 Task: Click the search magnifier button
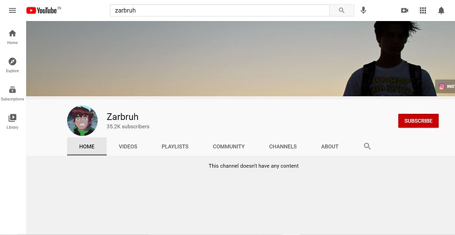(x=342, y=10)
